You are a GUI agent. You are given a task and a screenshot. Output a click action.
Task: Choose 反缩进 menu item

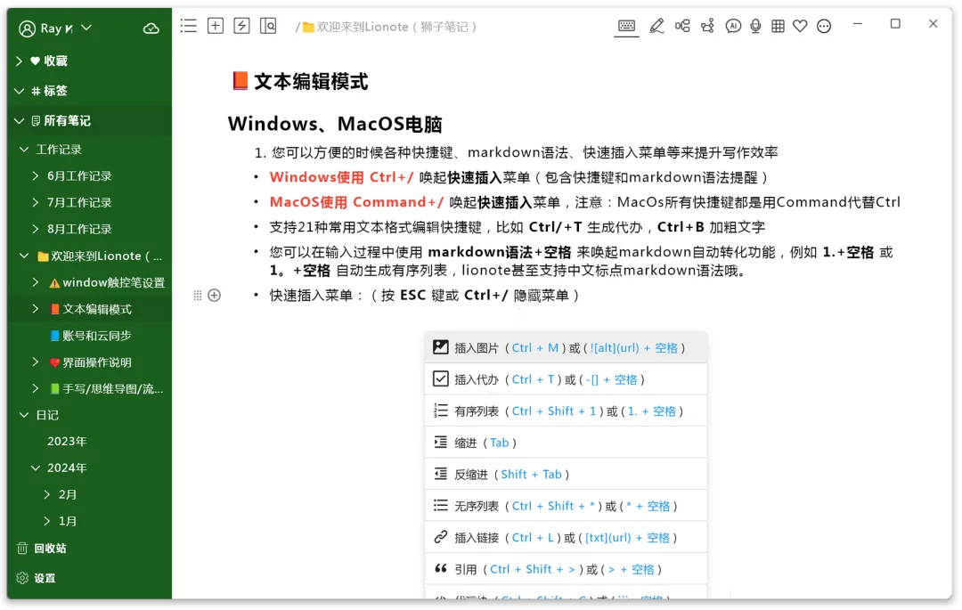tap(566, 474)
